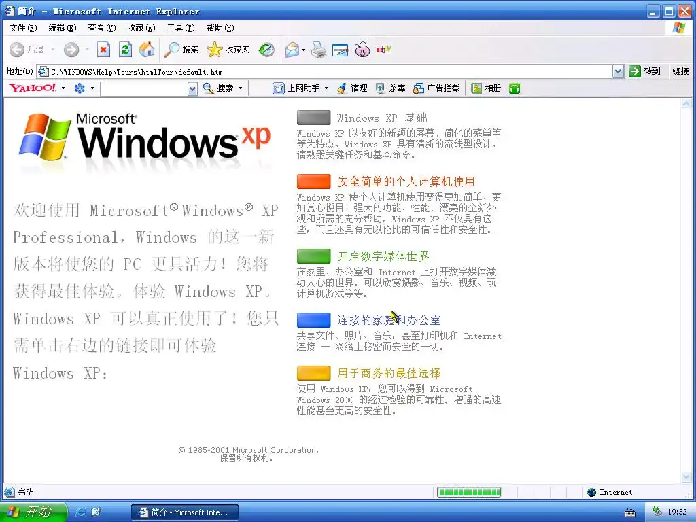Click the green icon after 相册

tap(515, 88)
